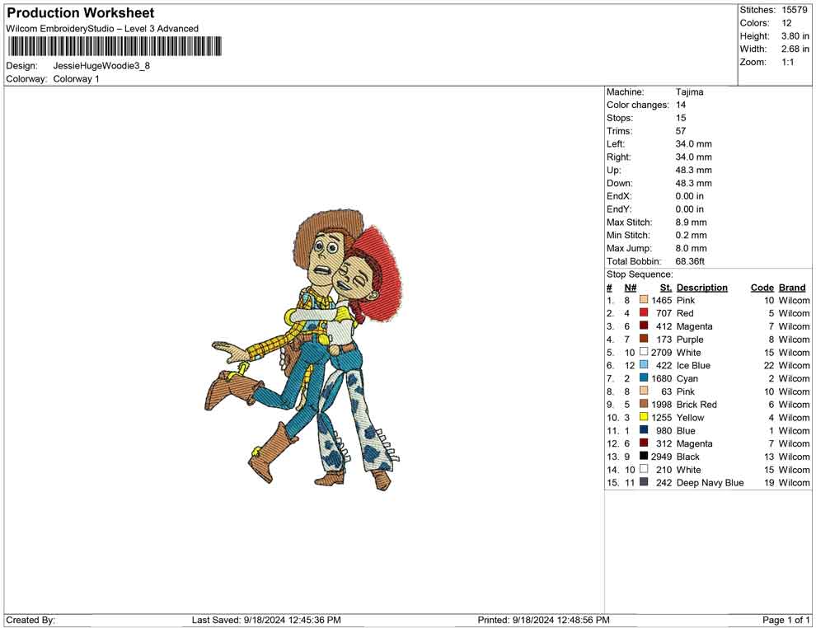Click the 'Printed: 9/18/2024 12:48:56 PM' text

[543, 620]
